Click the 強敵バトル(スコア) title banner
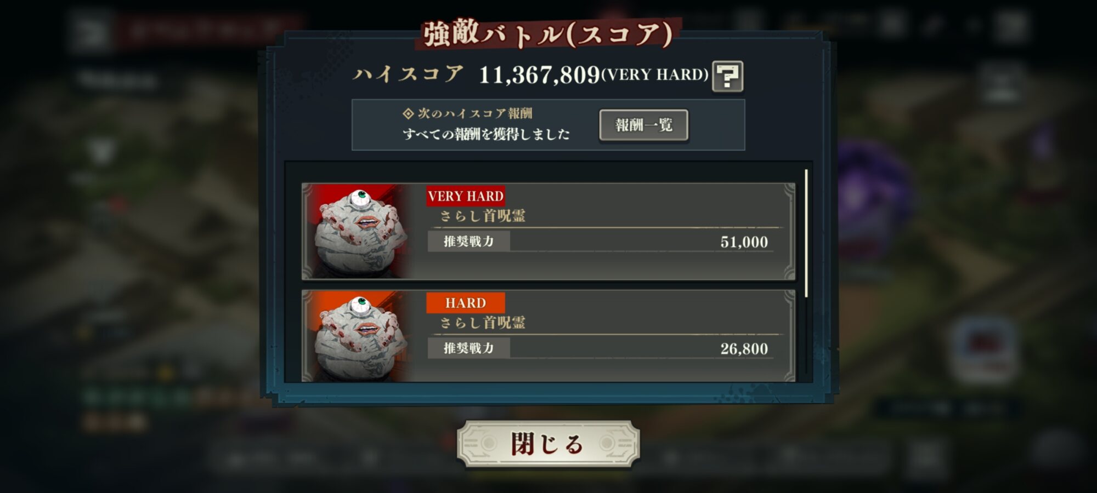The width and height of the screenshot is (1097, 493). click(547, 34)
